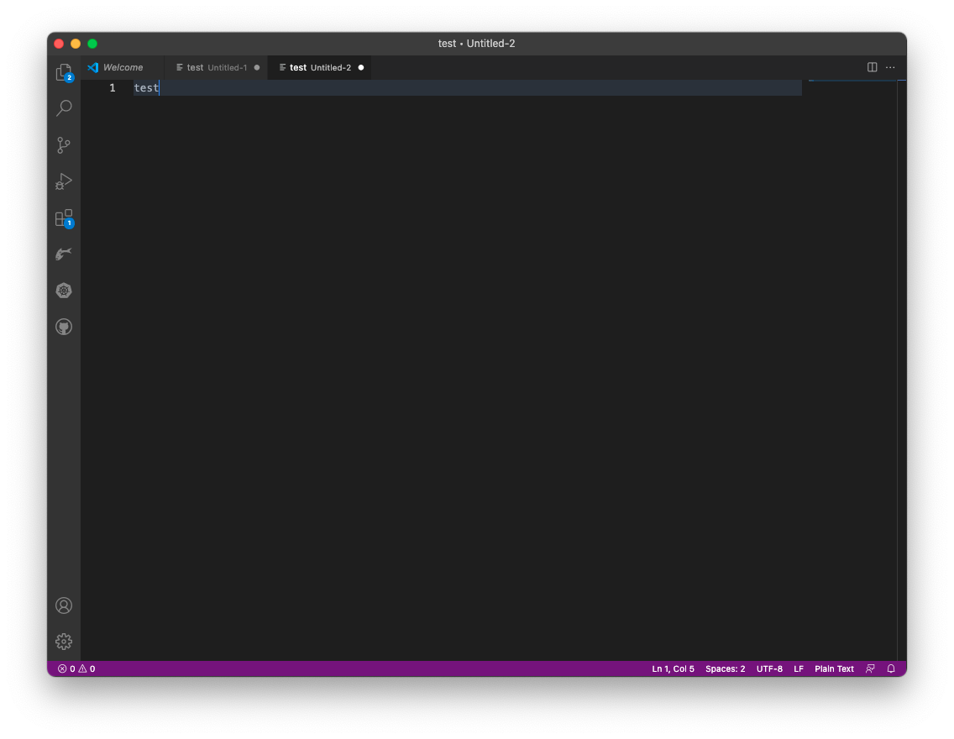Open the Search view icon
Image resolution: width=954 pixels, height=739 pixels.
(x=64, y=108)
